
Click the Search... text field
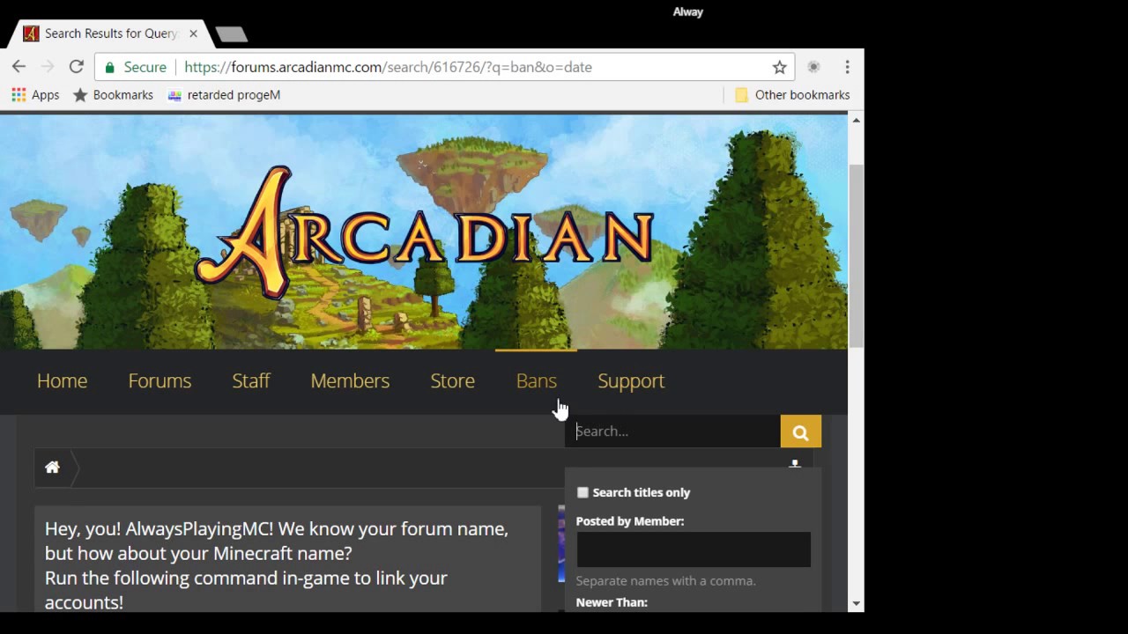[x=672, y=431]
